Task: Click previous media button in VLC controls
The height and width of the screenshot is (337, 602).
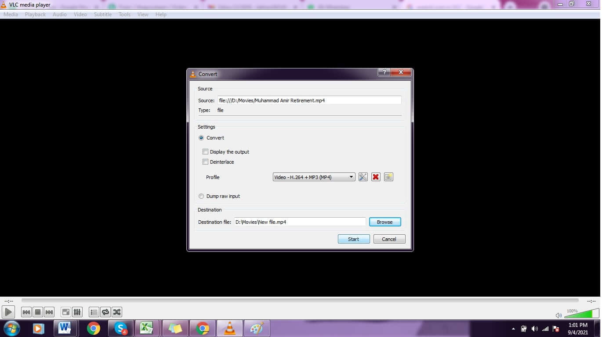Action: (26, 312)
